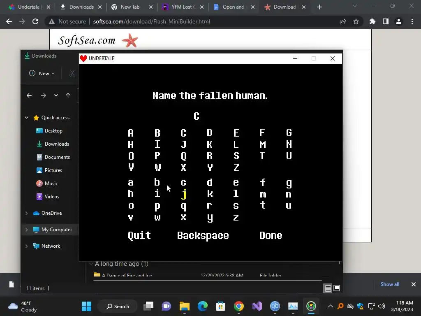This screenshot has height=316, width=421.
Task: Open Visual Studio from taskbar
Action: click(x=257, y=306)
